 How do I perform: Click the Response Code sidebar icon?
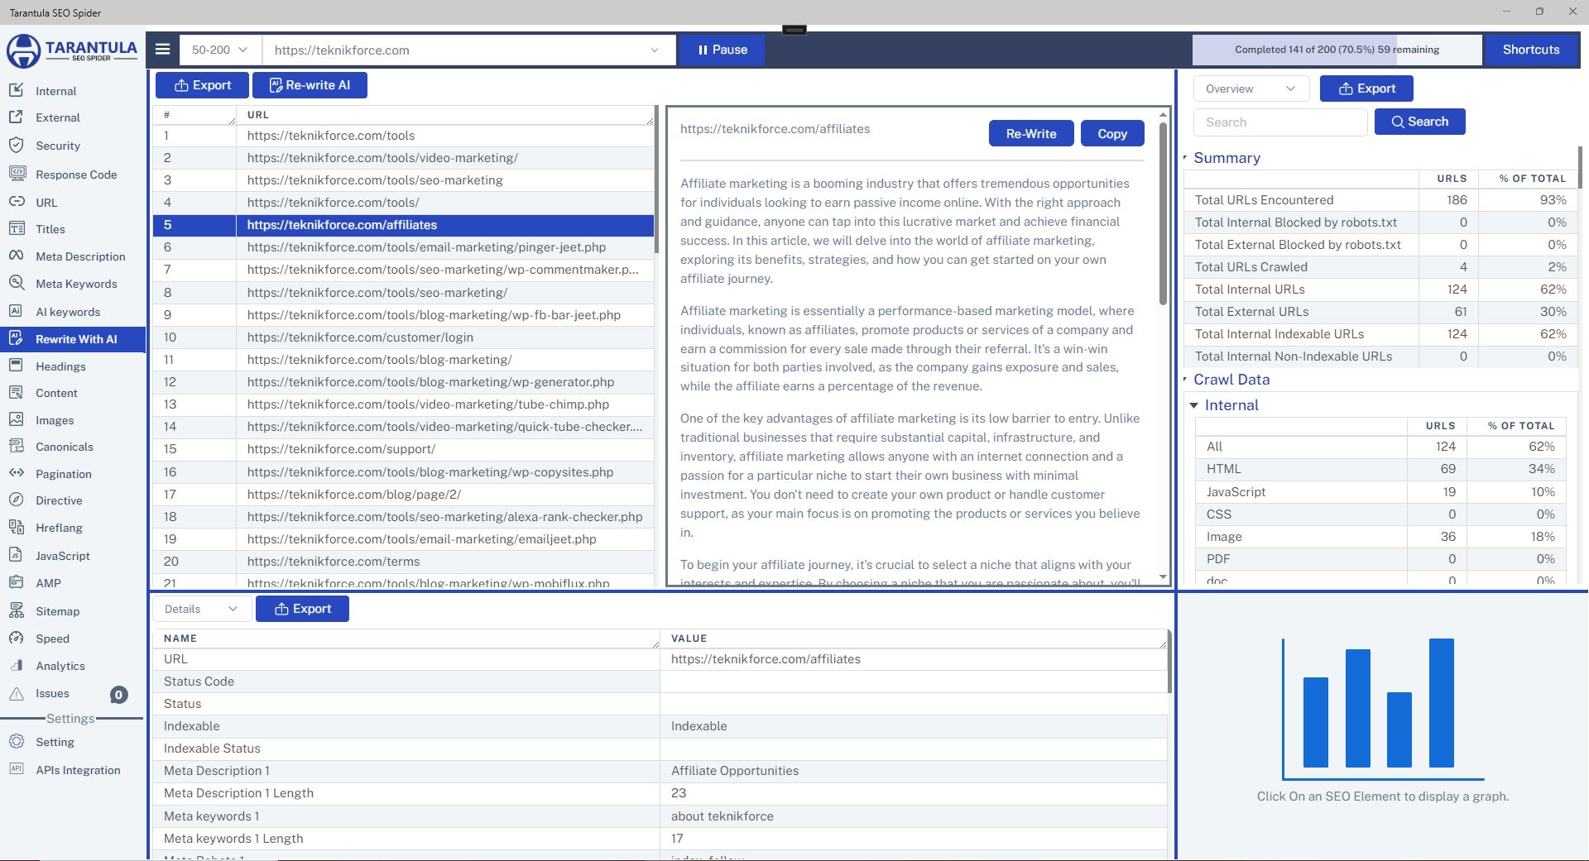tap(17, 174)
